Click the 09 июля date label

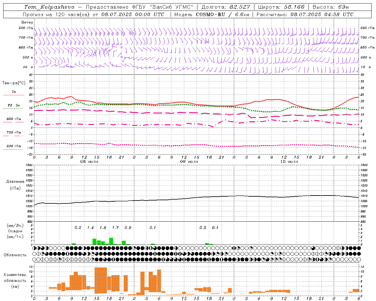point(189,162)
